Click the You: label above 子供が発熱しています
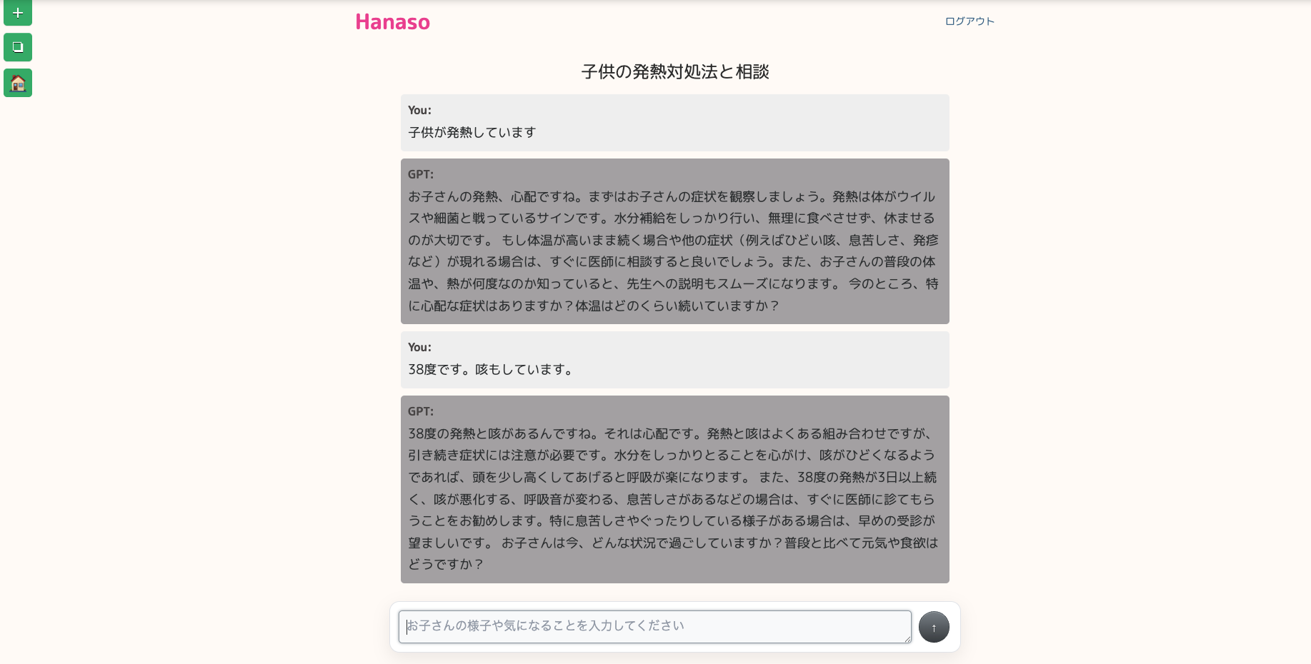The image size is (1311, 664). (x=419, y=110)
